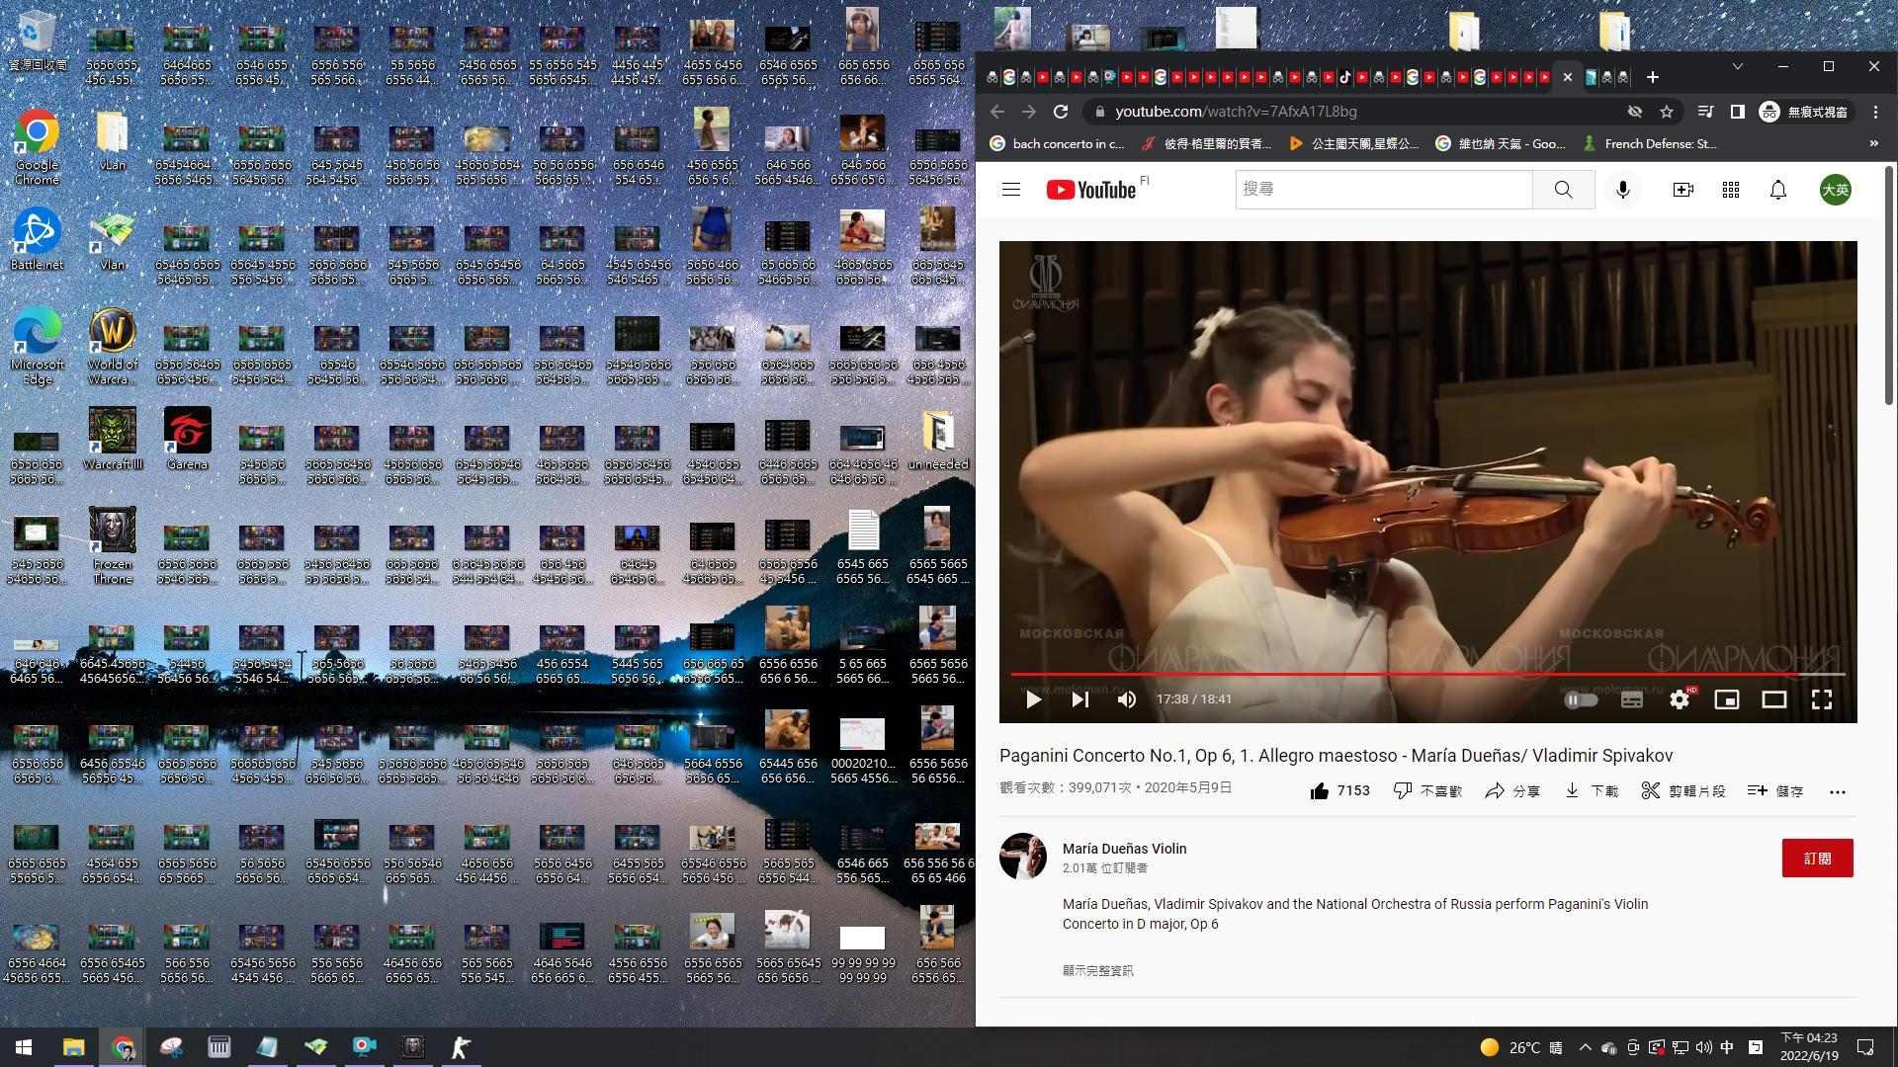Show more bookmarks chevron
1898x1067 pixels.
point(1873,143)
